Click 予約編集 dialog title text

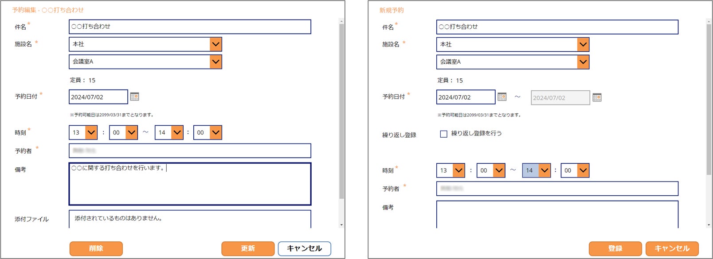pyautogui.click(x=48, y=10)
